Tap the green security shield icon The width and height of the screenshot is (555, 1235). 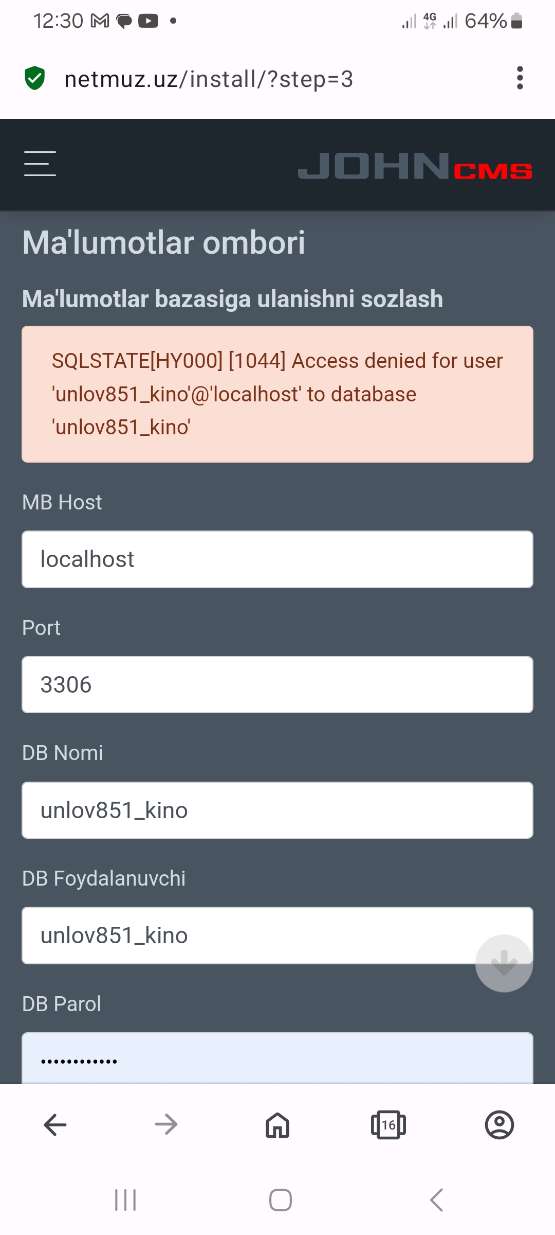[x=35, y=78]
